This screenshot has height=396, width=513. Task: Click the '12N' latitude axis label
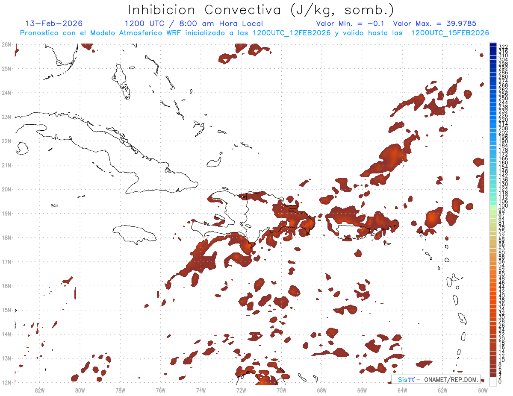click(x=6, y=382)
